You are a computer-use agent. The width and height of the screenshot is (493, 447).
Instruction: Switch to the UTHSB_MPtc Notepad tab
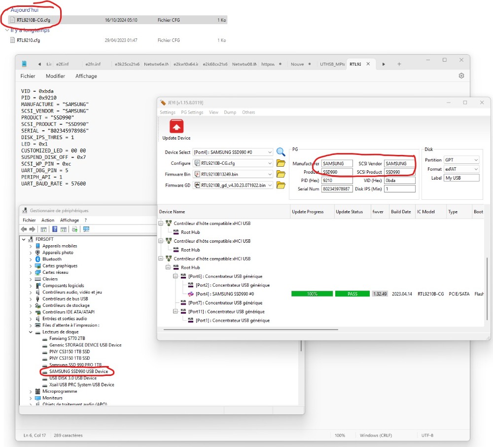(x=332, y=64)
